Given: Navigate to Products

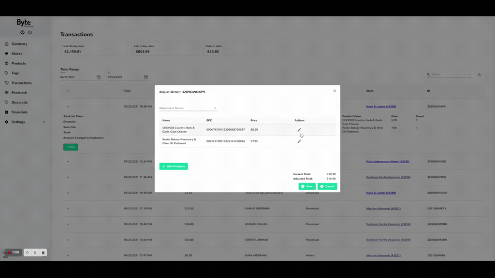Looking at the screenshot, I should click(19, 63).
